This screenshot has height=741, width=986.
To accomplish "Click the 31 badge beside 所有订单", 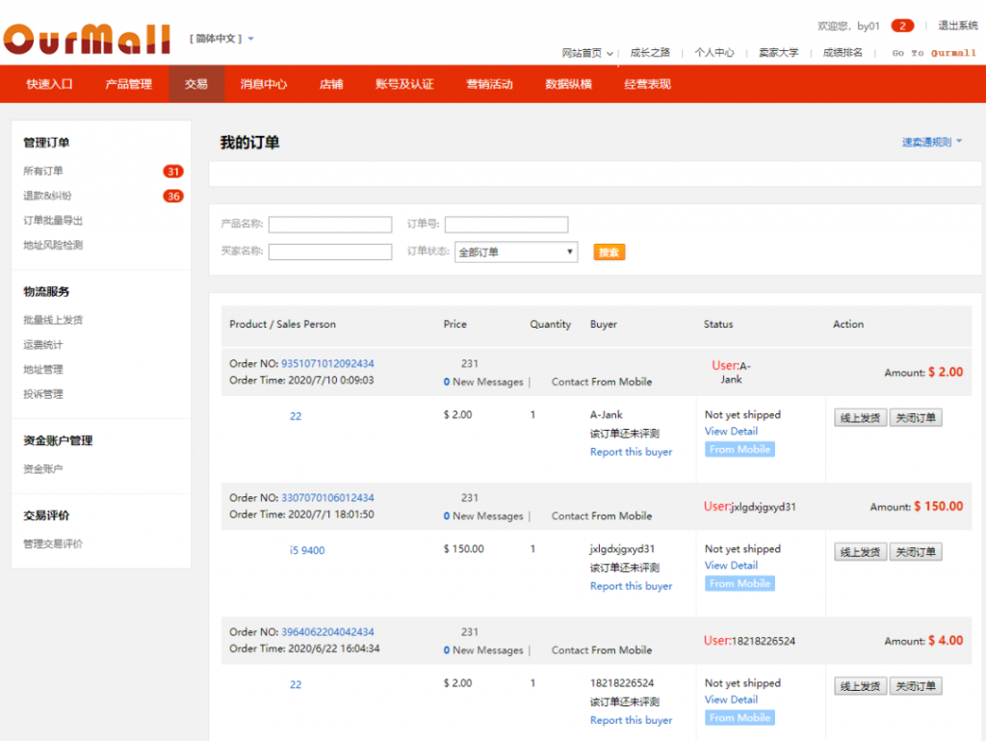I will click(x=173, y=172).
